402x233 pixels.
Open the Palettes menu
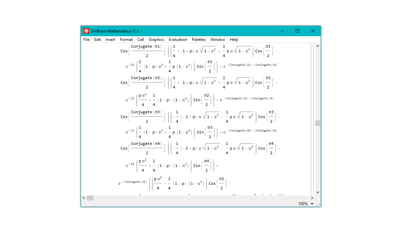199,40
